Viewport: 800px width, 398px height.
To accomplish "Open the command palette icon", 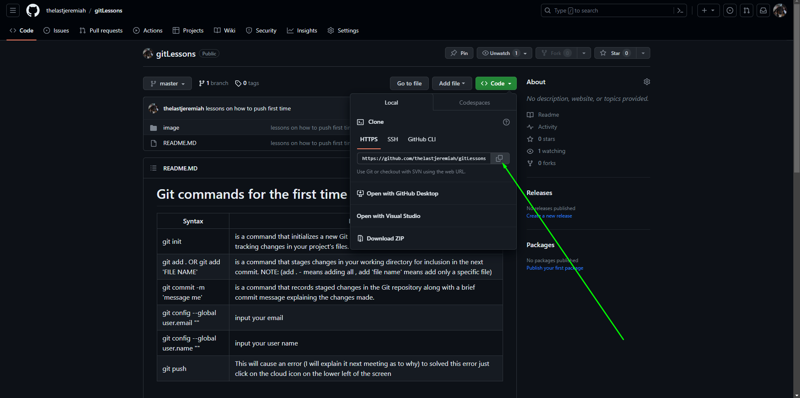I will [680, 10].
